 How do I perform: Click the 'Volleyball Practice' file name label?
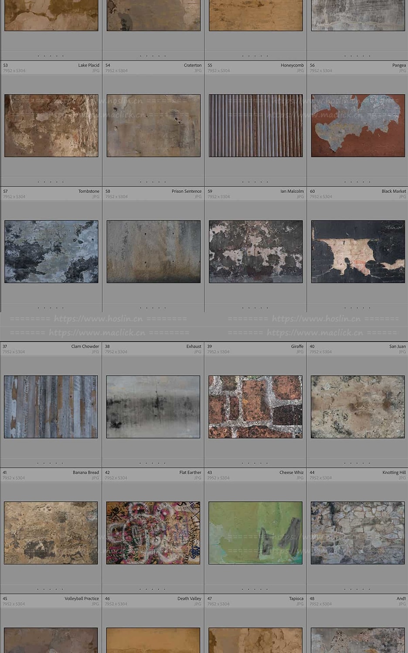[x=82, y=599]
